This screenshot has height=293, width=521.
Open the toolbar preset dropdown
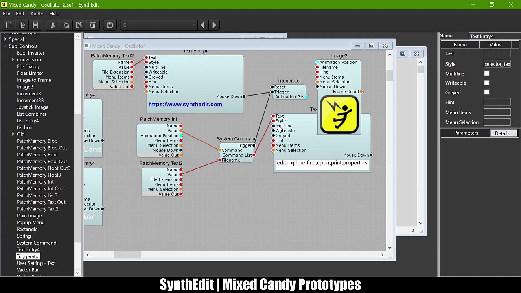(x=159, y=25)
